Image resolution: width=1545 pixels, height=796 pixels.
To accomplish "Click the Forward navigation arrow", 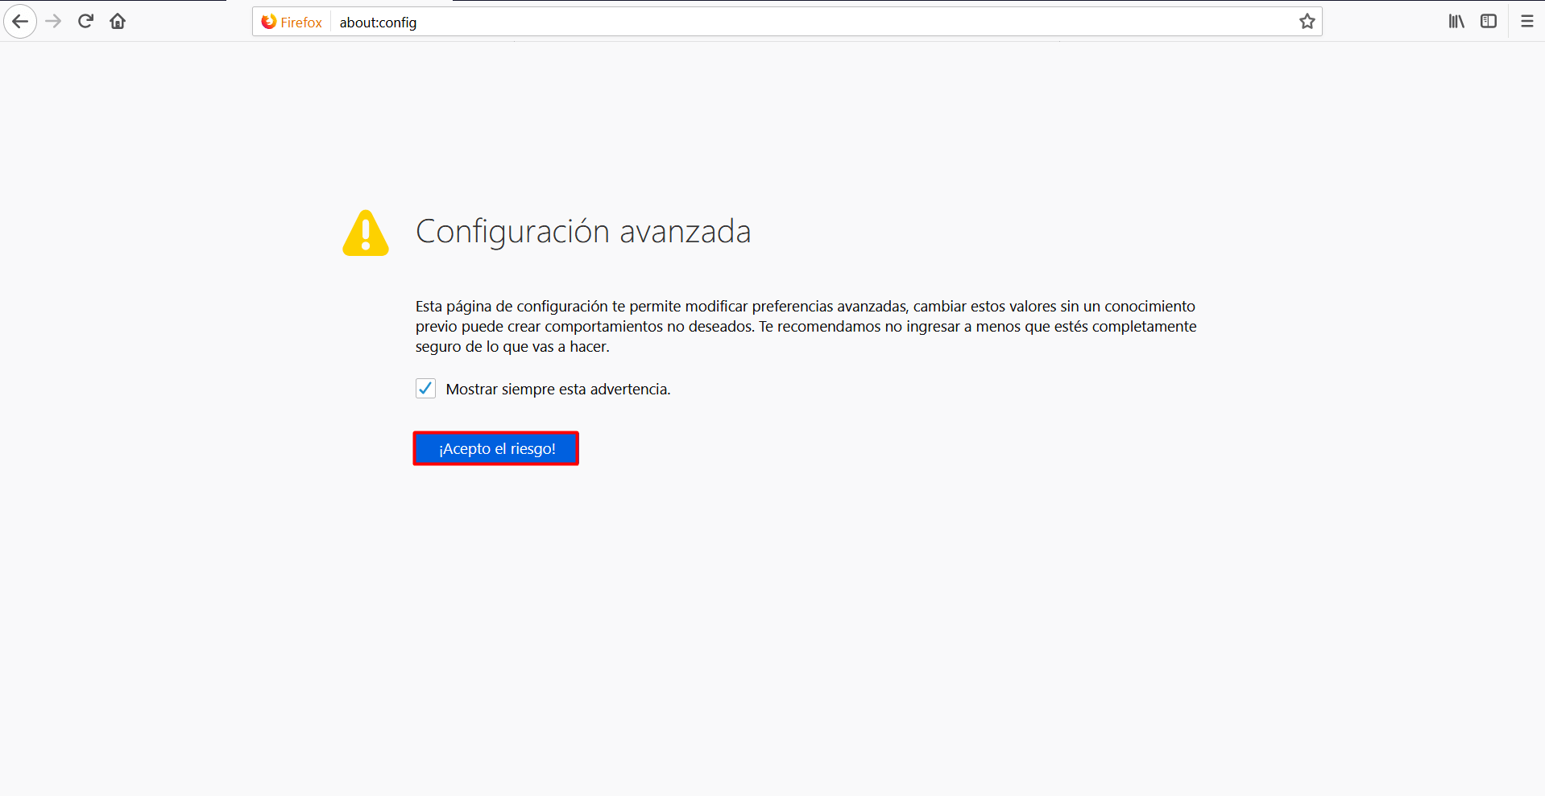I will (x=53, y=22).
